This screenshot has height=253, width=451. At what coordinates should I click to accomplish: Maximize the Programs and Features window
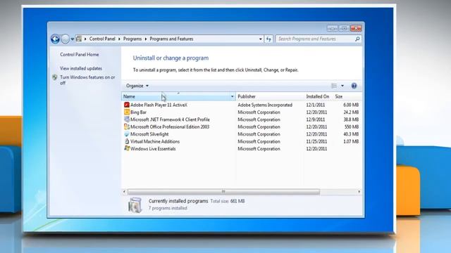click(344, 28)
